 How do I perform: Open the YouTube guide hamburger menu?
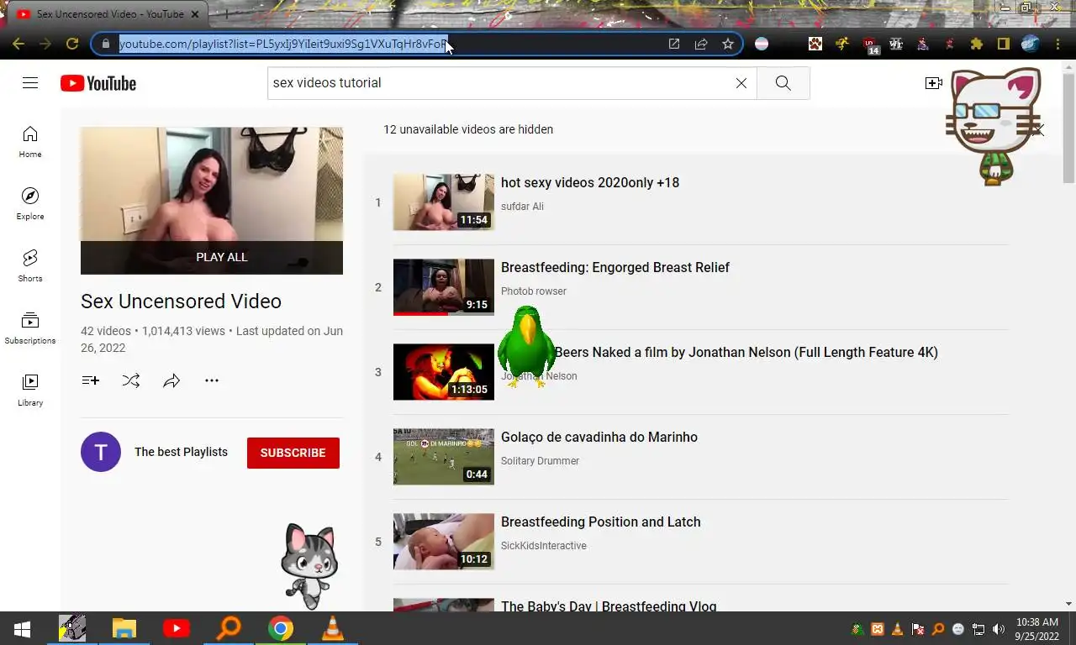30,82
